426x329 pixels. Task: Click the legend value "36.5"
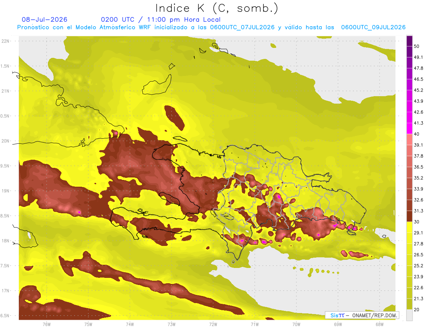(419, 167)
